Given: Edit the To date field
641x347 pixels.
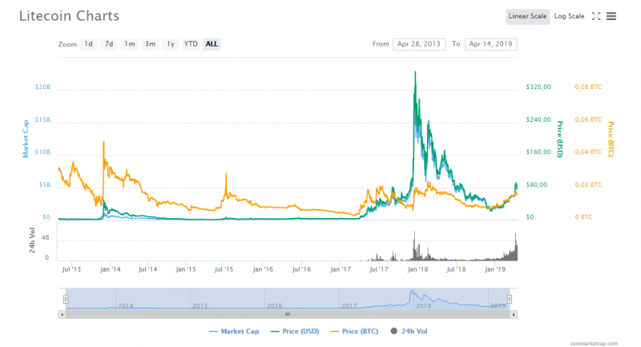Looking at the screenshot, I should pos(490,44).
